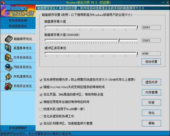Click the 系统安全优化 icon

click(x=8, y=86)
